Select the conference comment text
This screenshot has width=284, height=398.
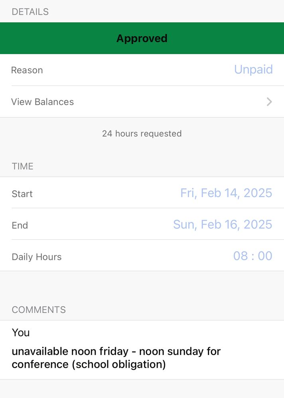[116, 357]
